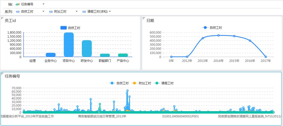The height and width of the screenshot is (126, 283).
Task: Click the 600,000 y-axis label in 日期 chart
Action: [155, 33]
